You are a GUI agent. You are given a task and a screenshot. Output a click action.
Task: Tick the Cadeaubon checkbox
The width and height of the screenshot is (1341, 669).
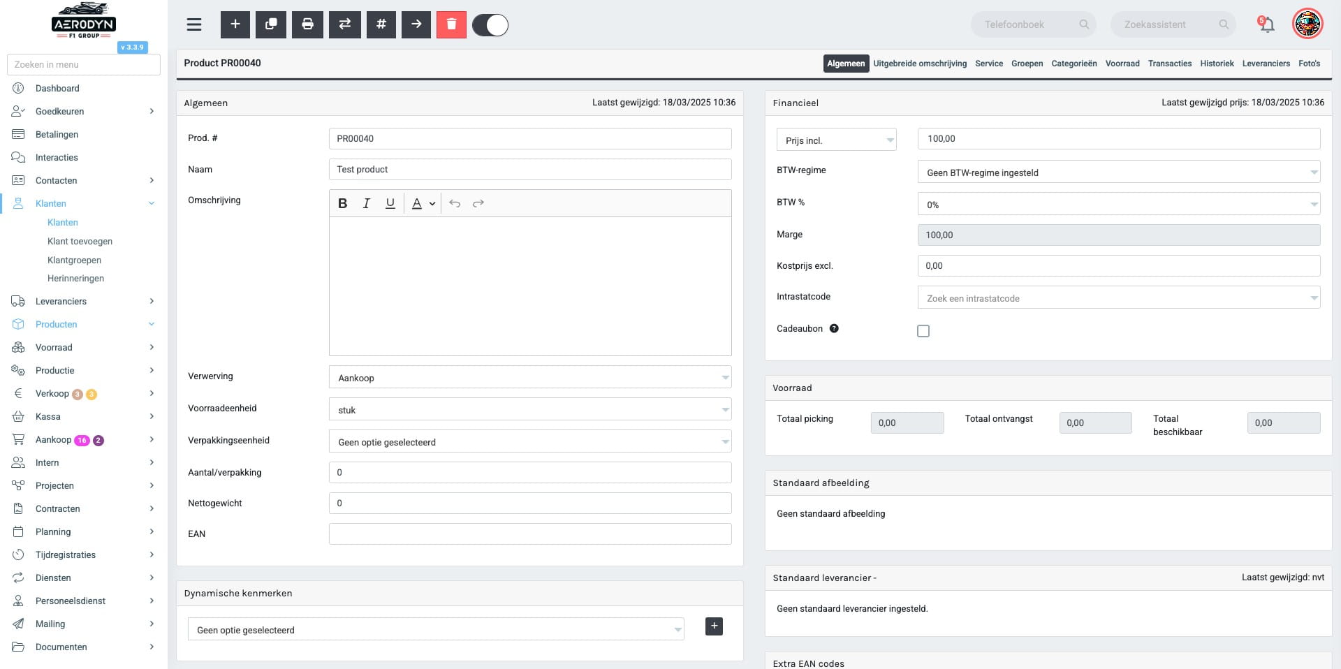(x=923, y=331)
